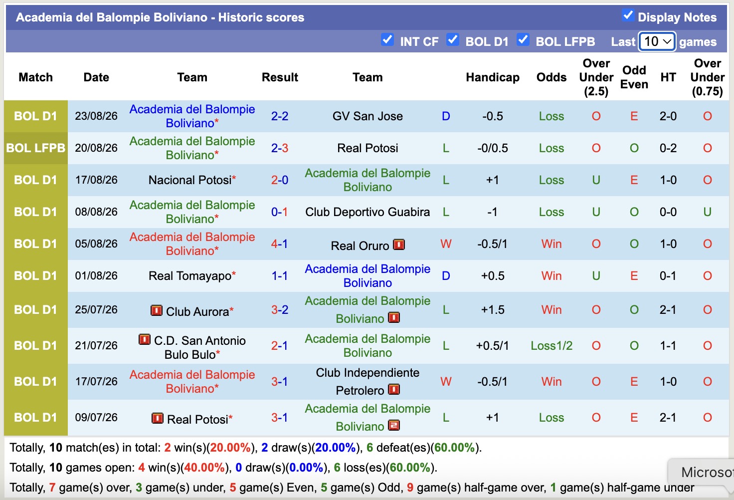The image size is (734, 500).
Task: Click the double red card icon in 09/07/26 row
Action: pyautogui.click(x=394, y=425)
